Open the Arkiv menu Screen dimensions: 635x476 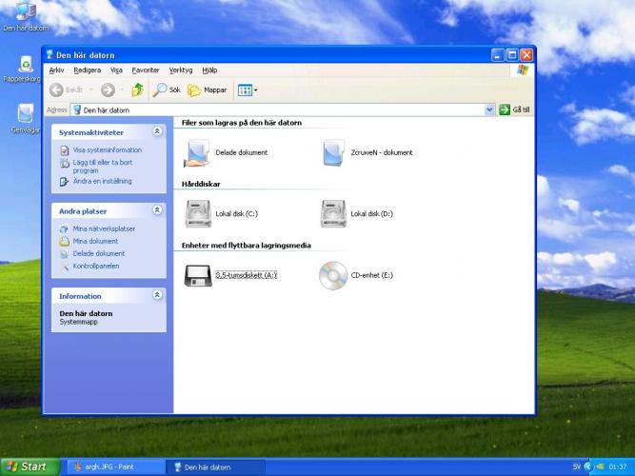pos(57,69)
